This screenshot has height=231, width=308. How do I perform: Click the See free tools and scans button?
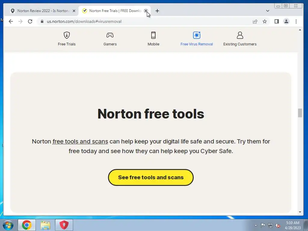point(151,177)
